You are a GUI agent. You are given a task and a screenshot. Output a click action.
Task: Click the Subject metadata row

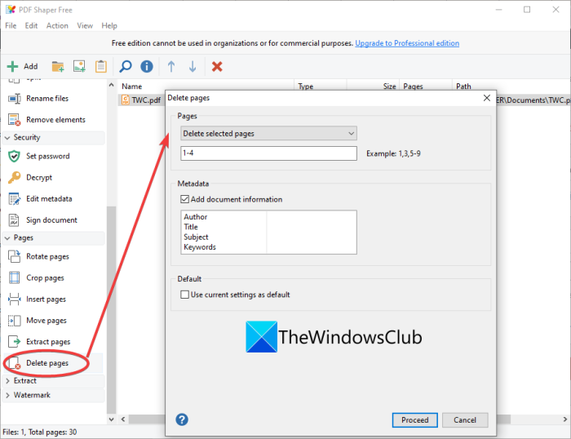pyautogui.click(x=268, y=237)
